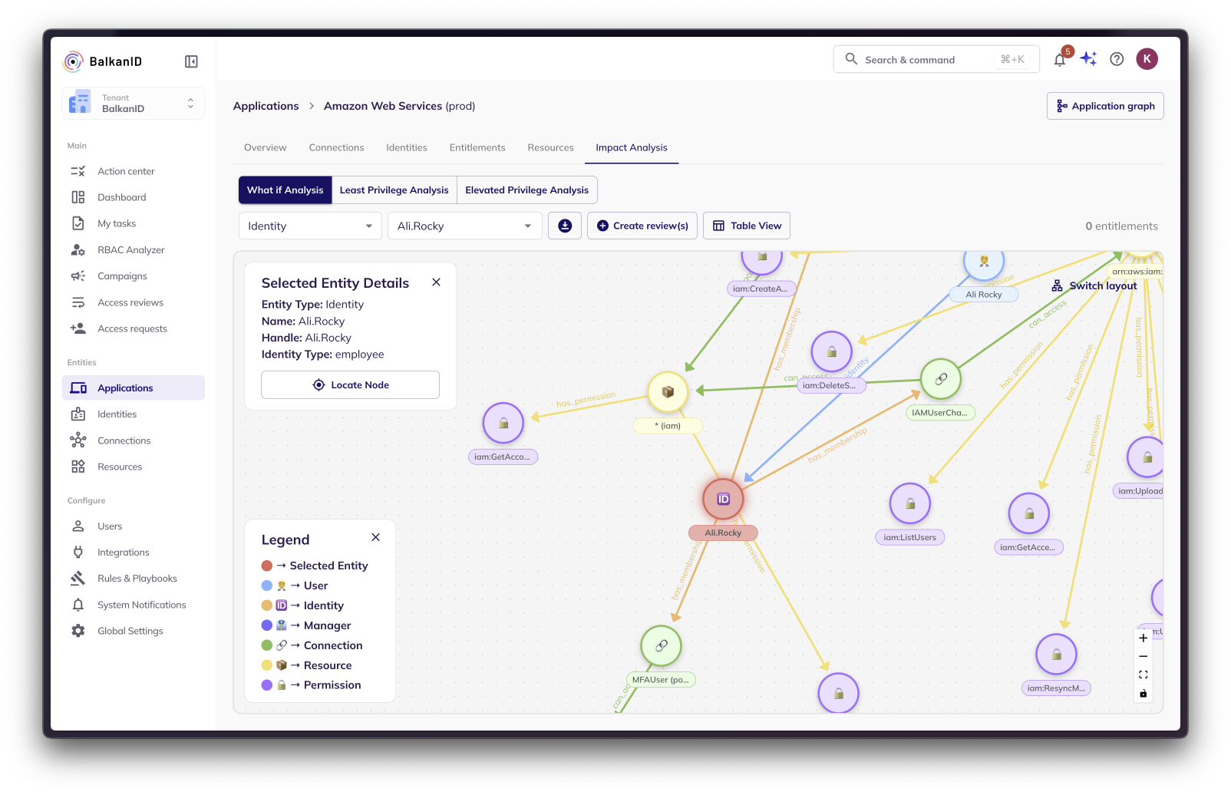Click the AI sparkle assistant icon

(x=1088, y=59)
